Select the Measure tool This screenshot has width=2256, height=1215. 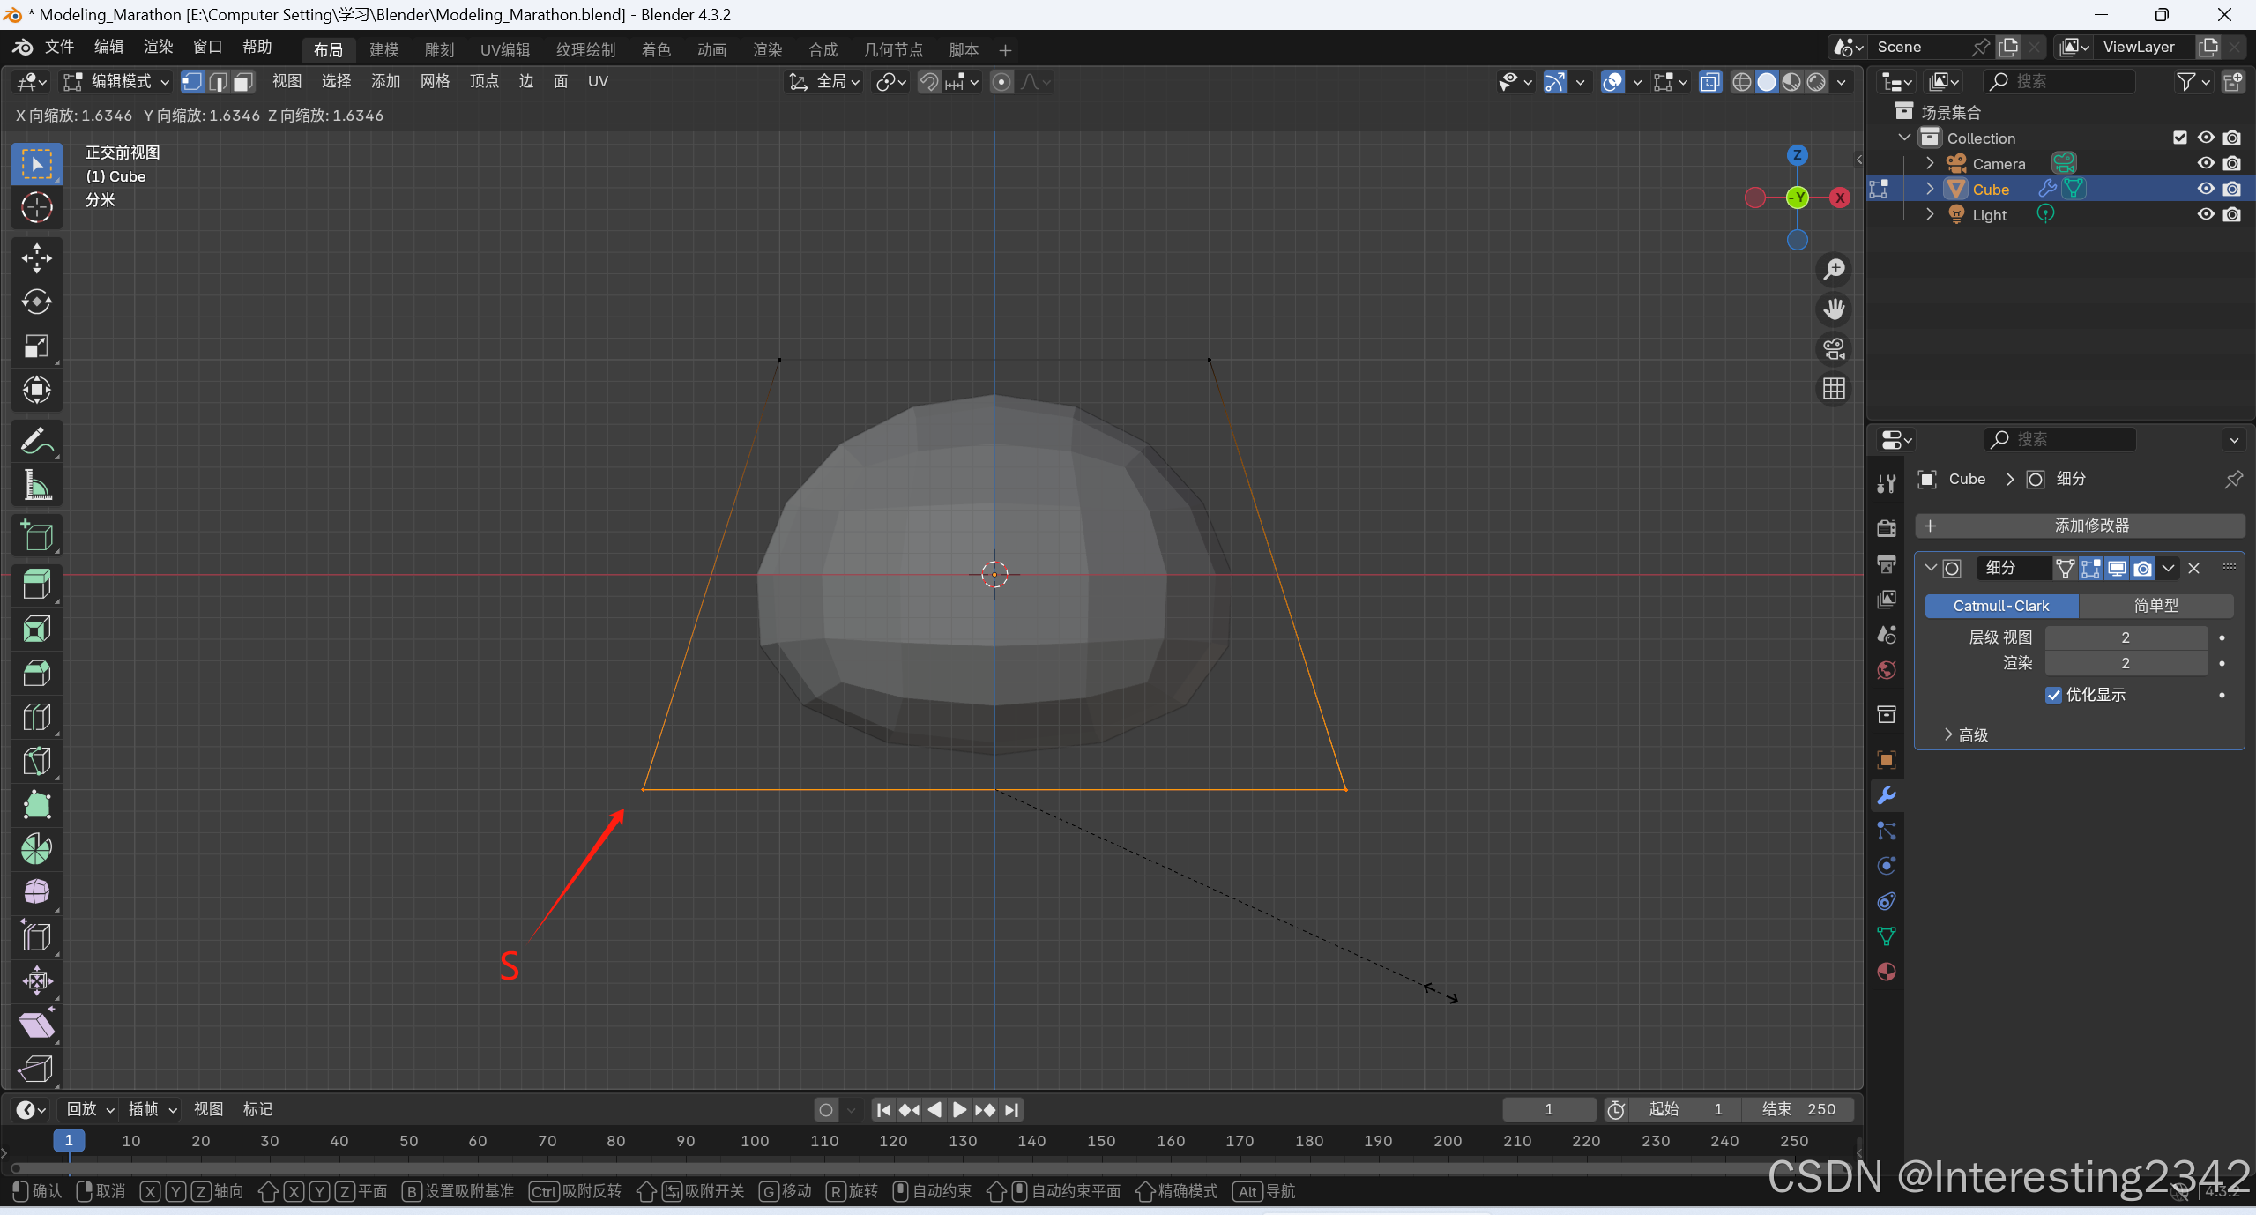pyautogui.click(x=36, y=485)
